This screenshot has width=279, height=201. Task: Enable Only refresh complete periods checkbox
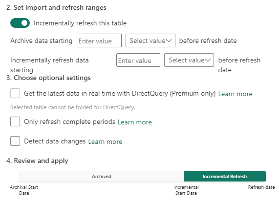[15, 121]
